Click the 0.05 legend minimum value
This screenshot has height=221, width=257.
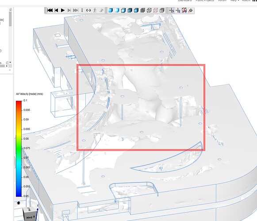point(26,196)
